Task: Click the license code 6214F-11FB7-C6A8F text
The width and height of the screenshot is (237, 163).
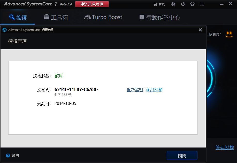Action: coord(77,89)
